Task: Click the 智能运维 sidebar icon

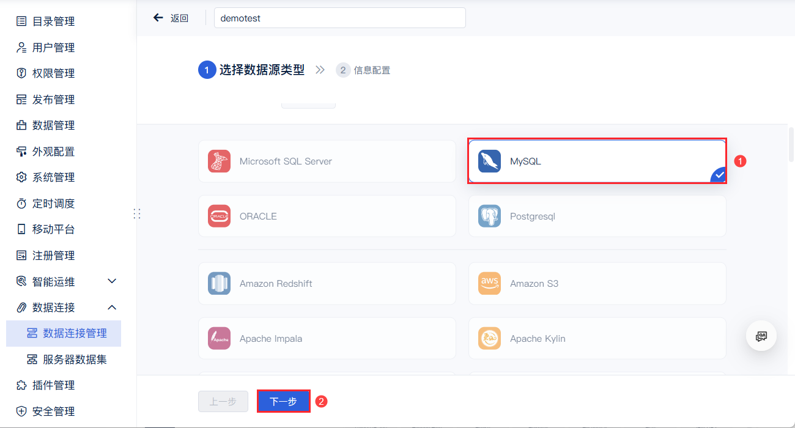Action: [x=21, y=281]
